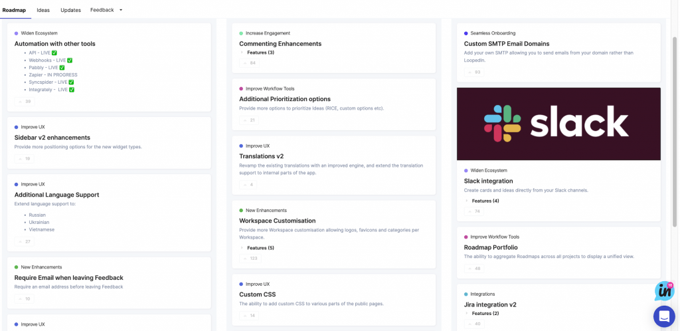Click the page vertical scrollbar
The height and width of the screenshot is (331, 680).
674,132
